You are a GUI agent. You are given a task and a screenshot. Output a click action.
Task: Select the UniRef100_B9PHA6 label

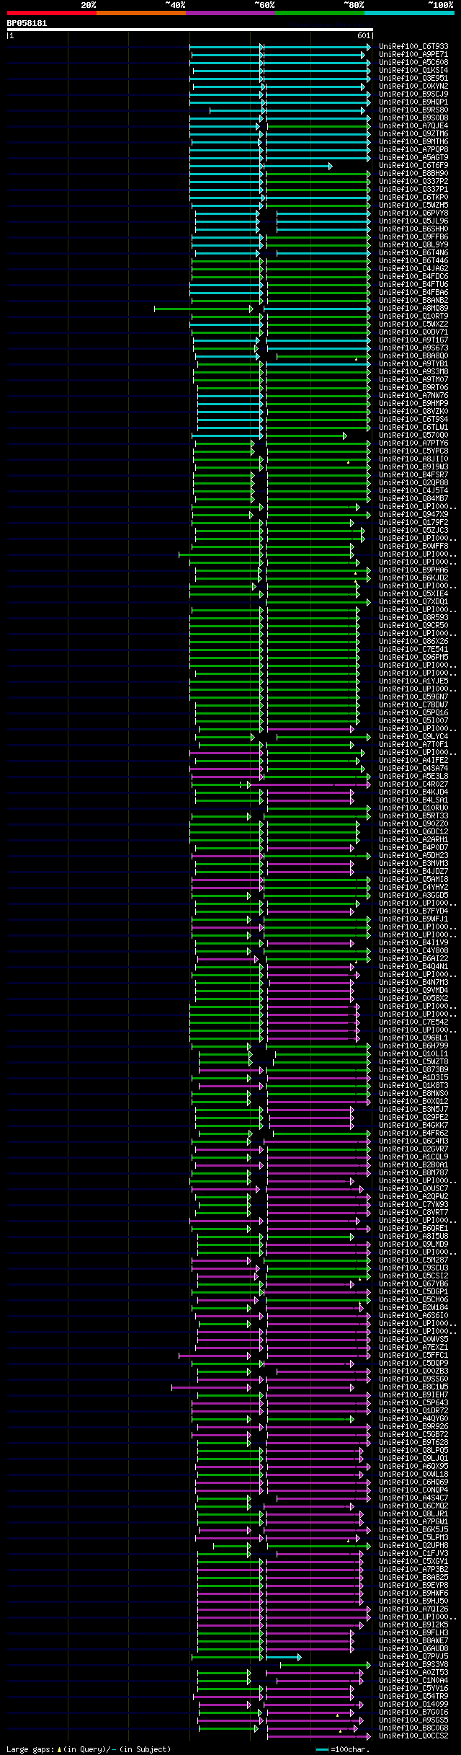413,570
